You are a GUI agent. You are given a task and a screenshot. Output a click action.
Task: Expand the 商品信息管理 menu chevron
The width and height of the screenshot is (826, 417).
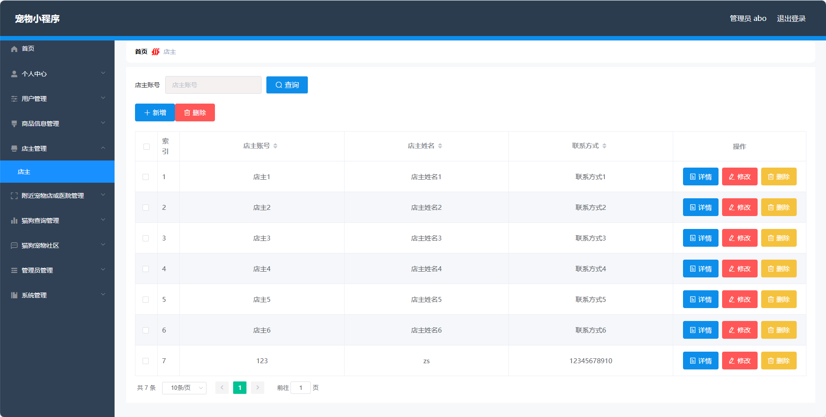point(103,123)
